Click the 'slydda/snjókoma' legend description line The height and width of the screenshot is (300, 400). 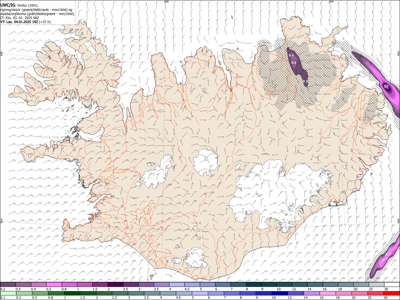pos(37,14)
